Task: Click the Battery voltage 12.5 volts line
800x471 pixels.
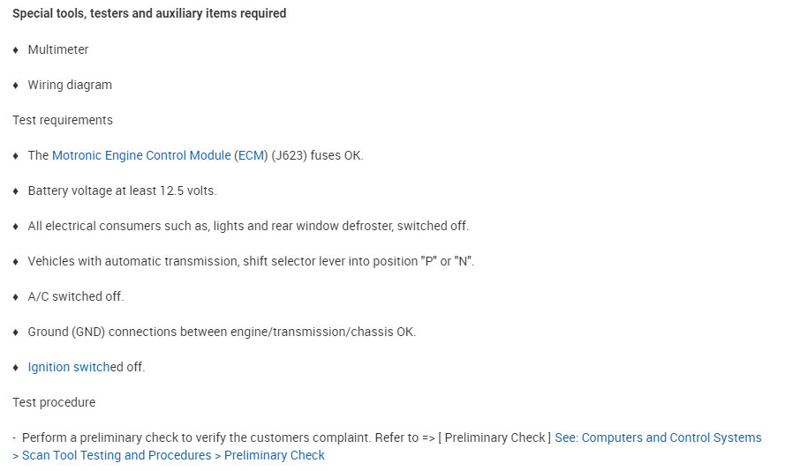Action: tap(122, 191)
